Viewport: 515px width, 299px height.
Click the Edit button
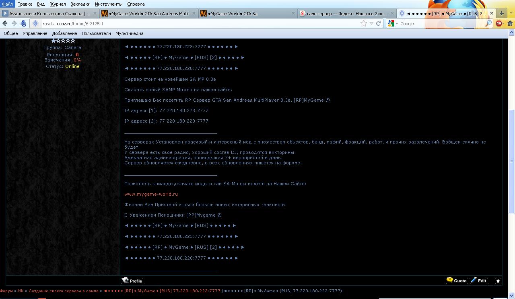[479, 280]
